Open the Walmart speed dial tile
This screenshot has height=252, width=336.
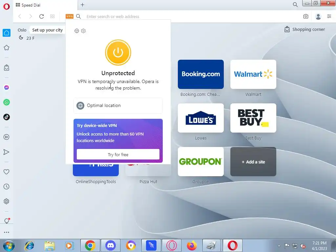(x=253, y=74)
